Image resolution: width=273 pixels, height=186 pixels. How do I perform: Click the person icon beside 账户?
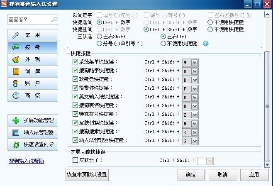pyautogui.click(x=15, y=83)
